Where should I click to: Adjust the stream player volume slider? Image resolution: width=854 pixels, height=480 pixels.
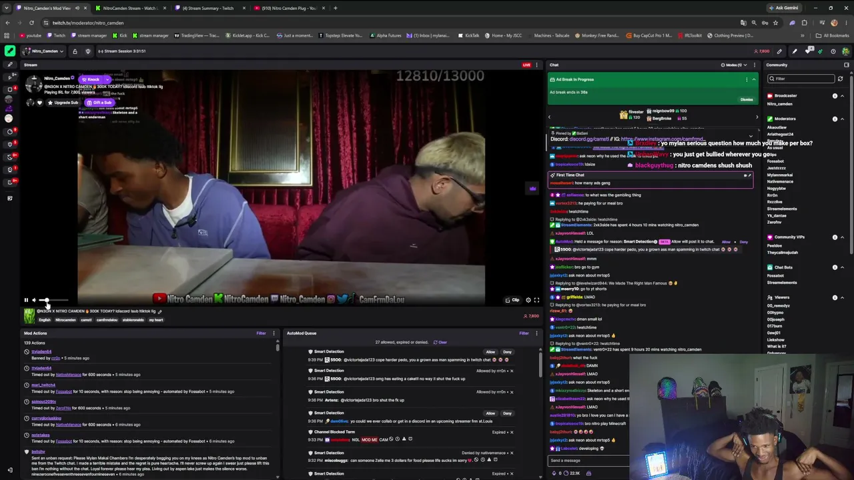[53, 300]
